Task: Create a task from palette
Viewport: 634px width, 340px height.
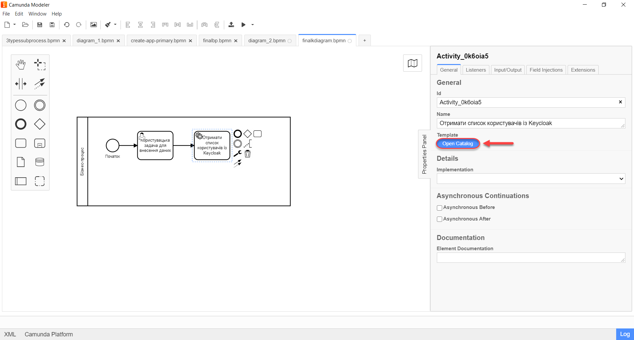Action: 21,143
